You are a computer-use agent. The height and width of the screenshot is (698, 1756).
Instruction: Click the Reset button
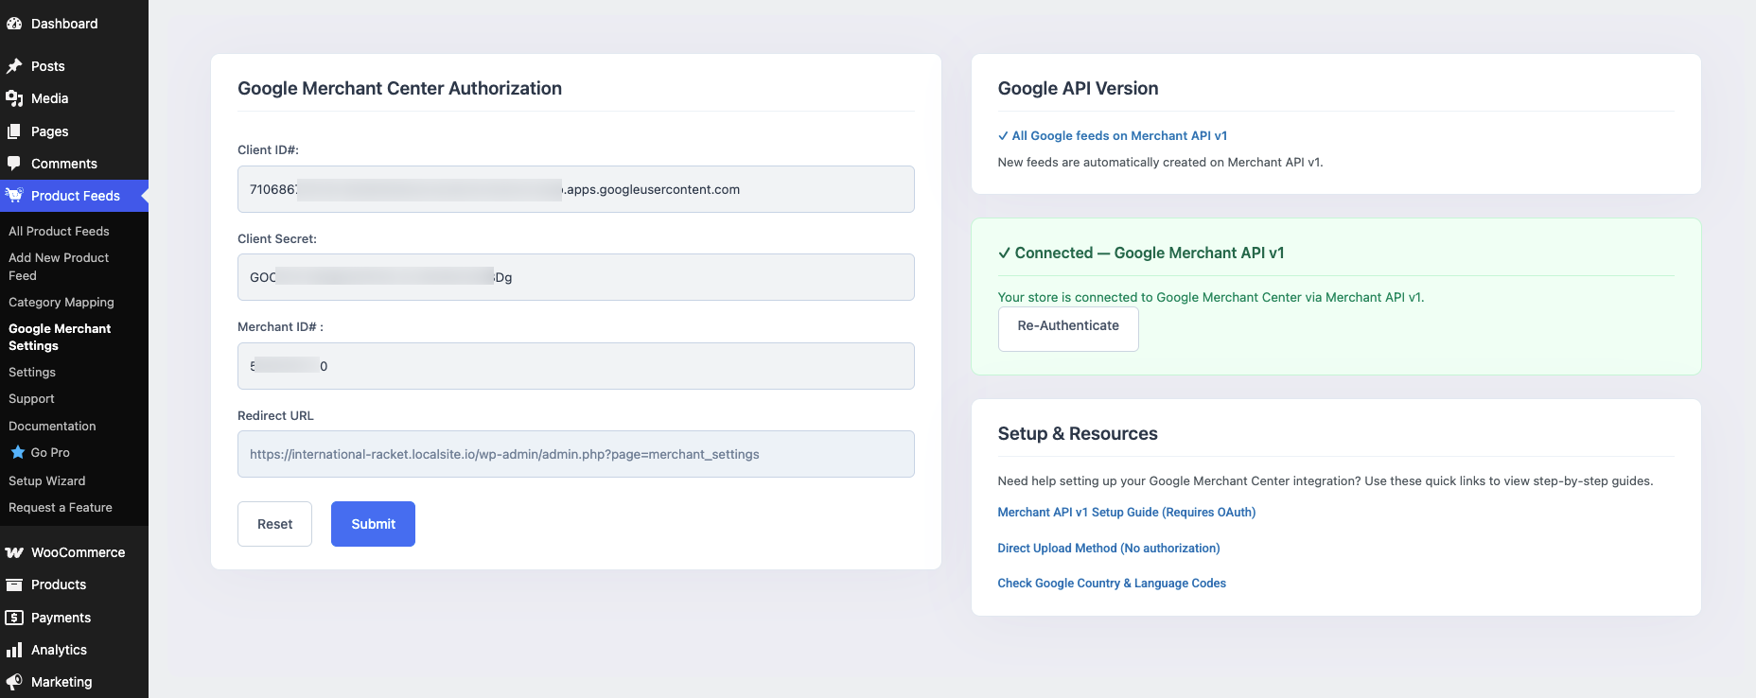coord(274,524)
